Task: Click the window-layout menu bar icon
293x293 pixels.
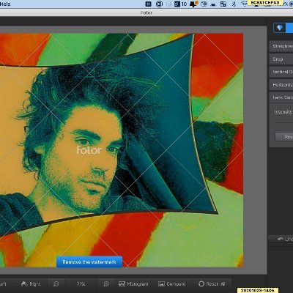Action: pyautogui.click(x=223, y=4)
